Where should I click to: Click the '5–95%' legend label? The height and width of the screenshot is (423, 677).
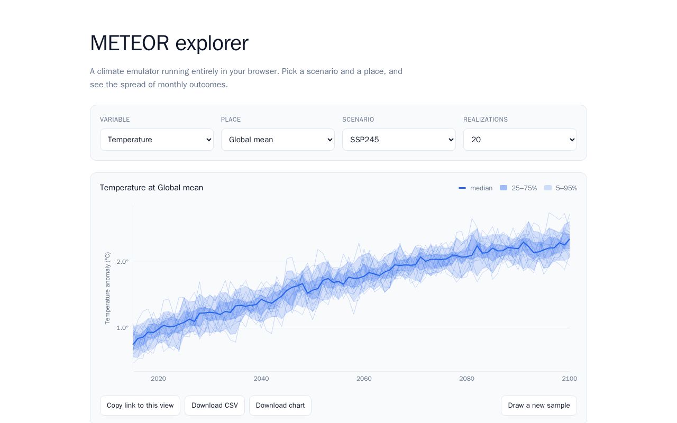coord(566,188)
